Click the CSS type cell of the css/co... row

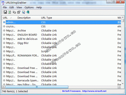click(x=43, y=26)
